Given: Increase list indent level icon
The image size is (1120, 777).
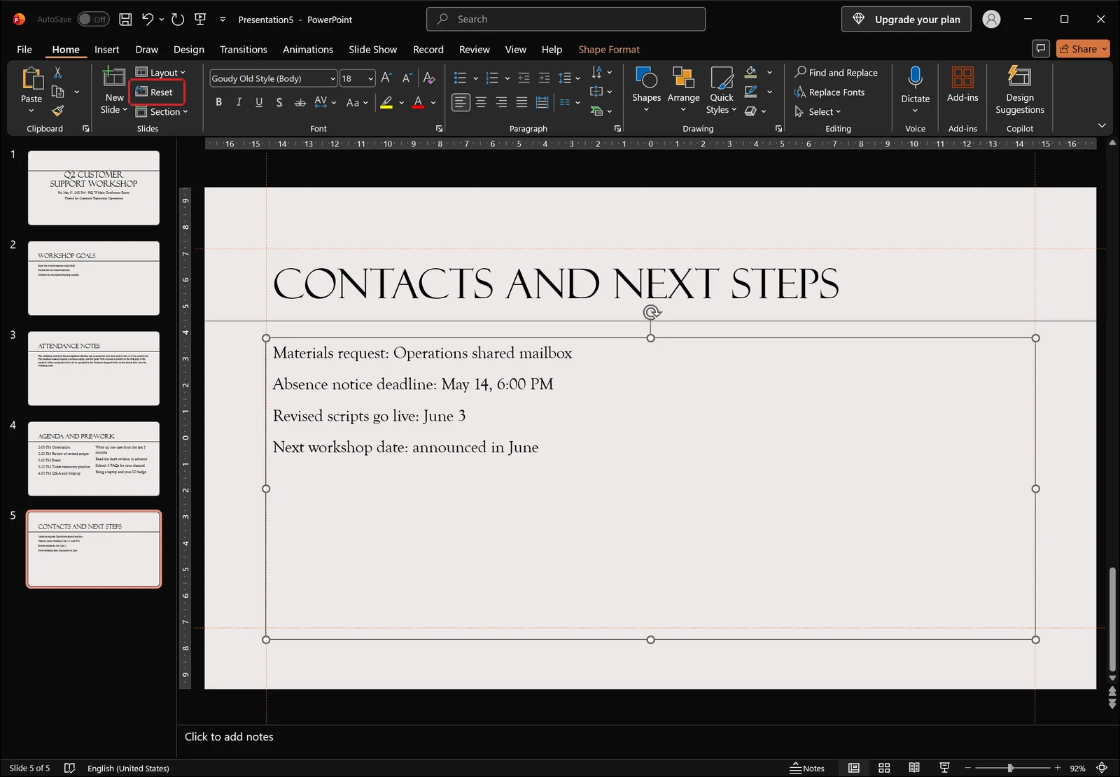Looking at the screenshot, I should (545, 78).
